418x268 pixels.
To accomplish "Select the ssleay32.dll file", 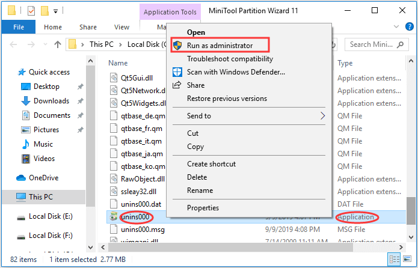I will pos(133,192).
